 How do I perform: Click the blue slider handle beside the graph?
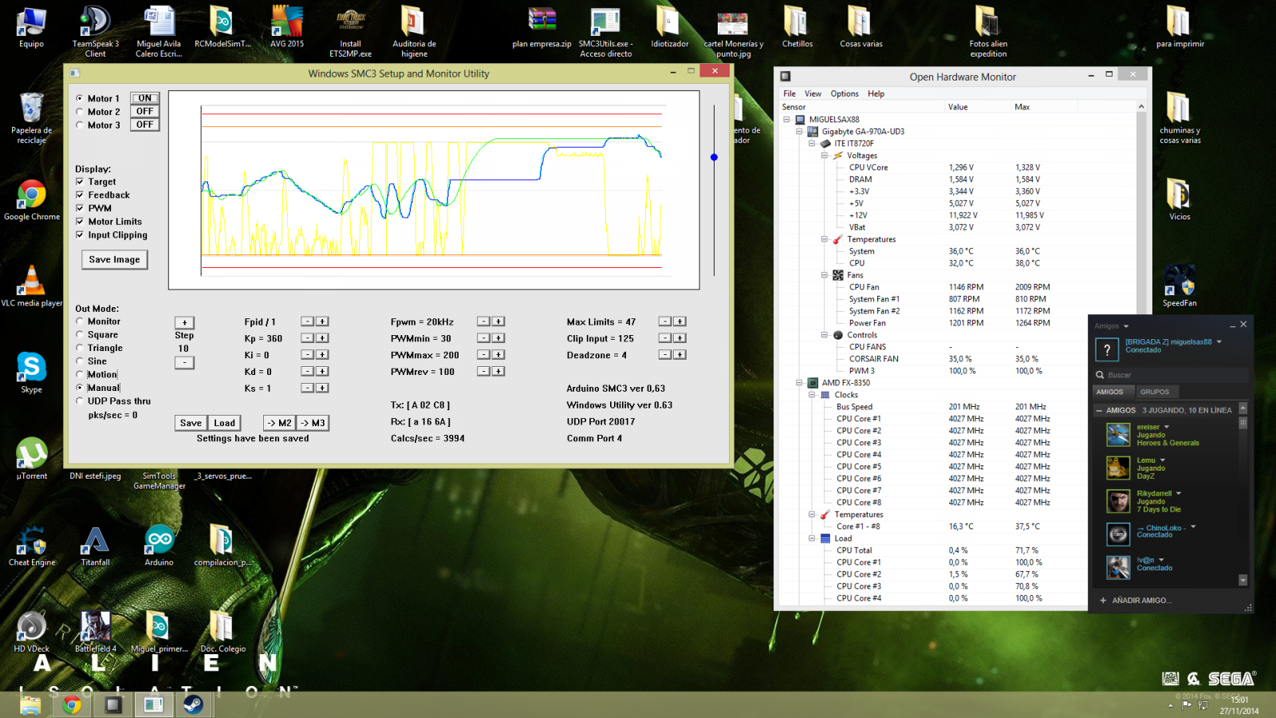[714, 157]
